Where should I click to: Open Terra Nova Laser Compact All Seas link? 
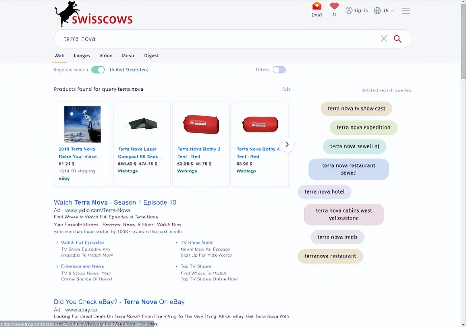tap(140, 153)
